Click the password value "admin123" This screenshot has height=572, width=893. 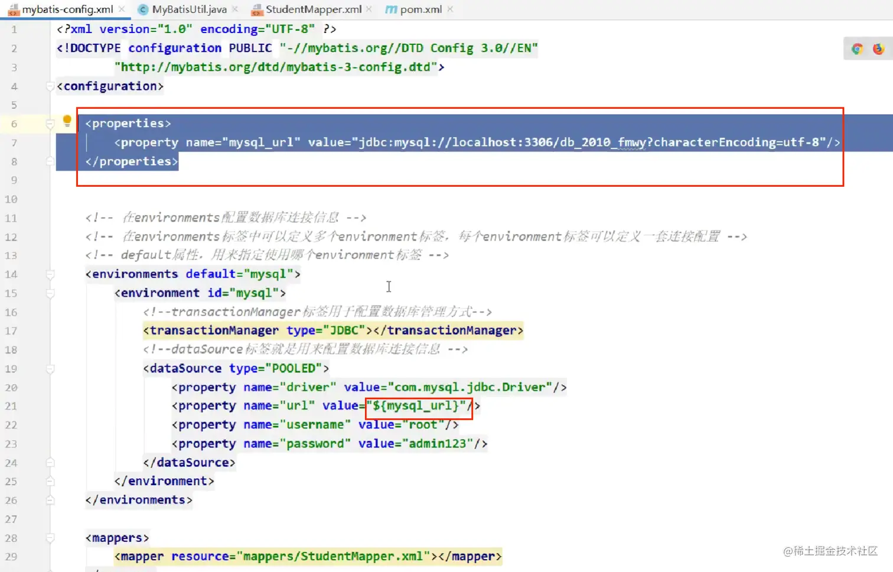tap(438, 444)
